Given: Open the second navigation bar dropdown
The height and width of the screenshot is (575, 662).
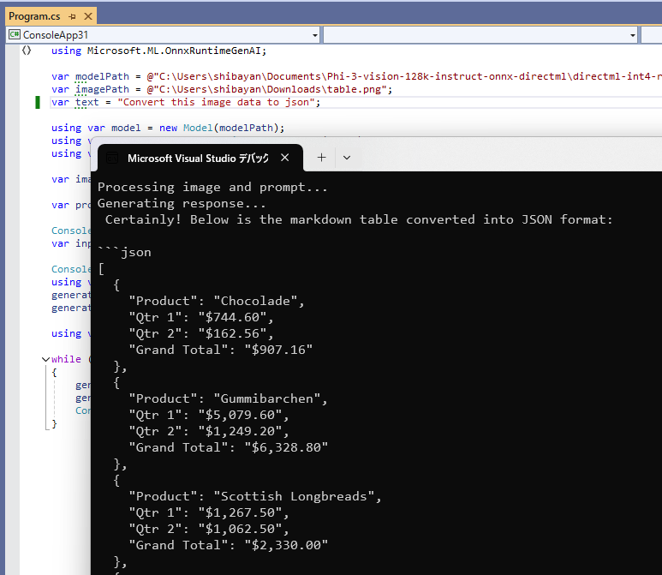Looking at the screenshot, I should point(632,35).
